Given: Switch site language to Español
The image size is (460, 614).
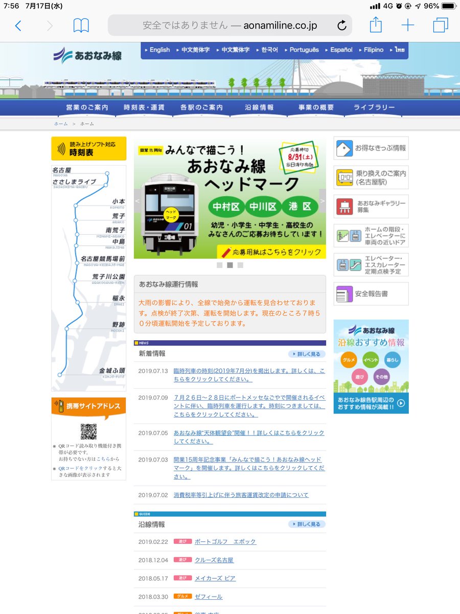Looking at the screenshot, I should click(338, 50).
